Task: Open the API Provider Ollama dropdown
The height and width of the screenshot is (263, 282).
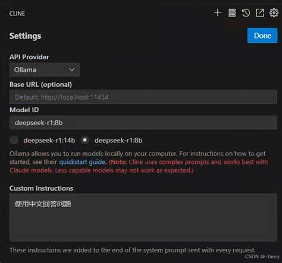Action: (x=45, y=69)
